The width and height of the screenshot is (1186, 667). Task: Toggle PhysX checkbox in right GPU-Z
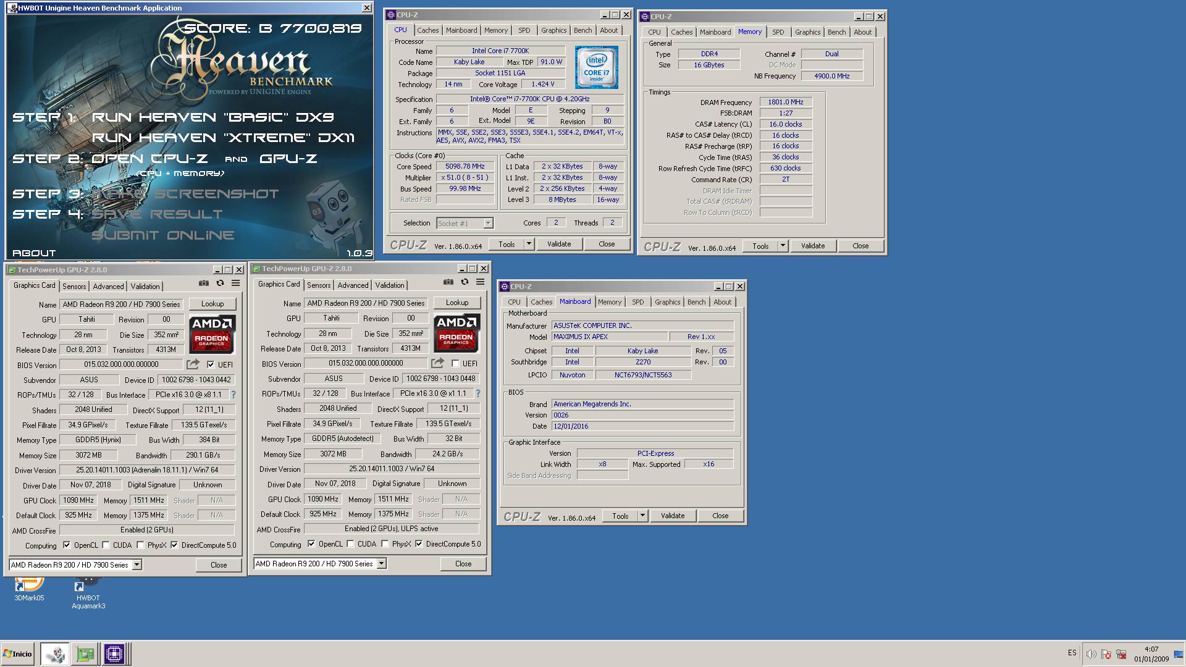[x=385, y=544]
